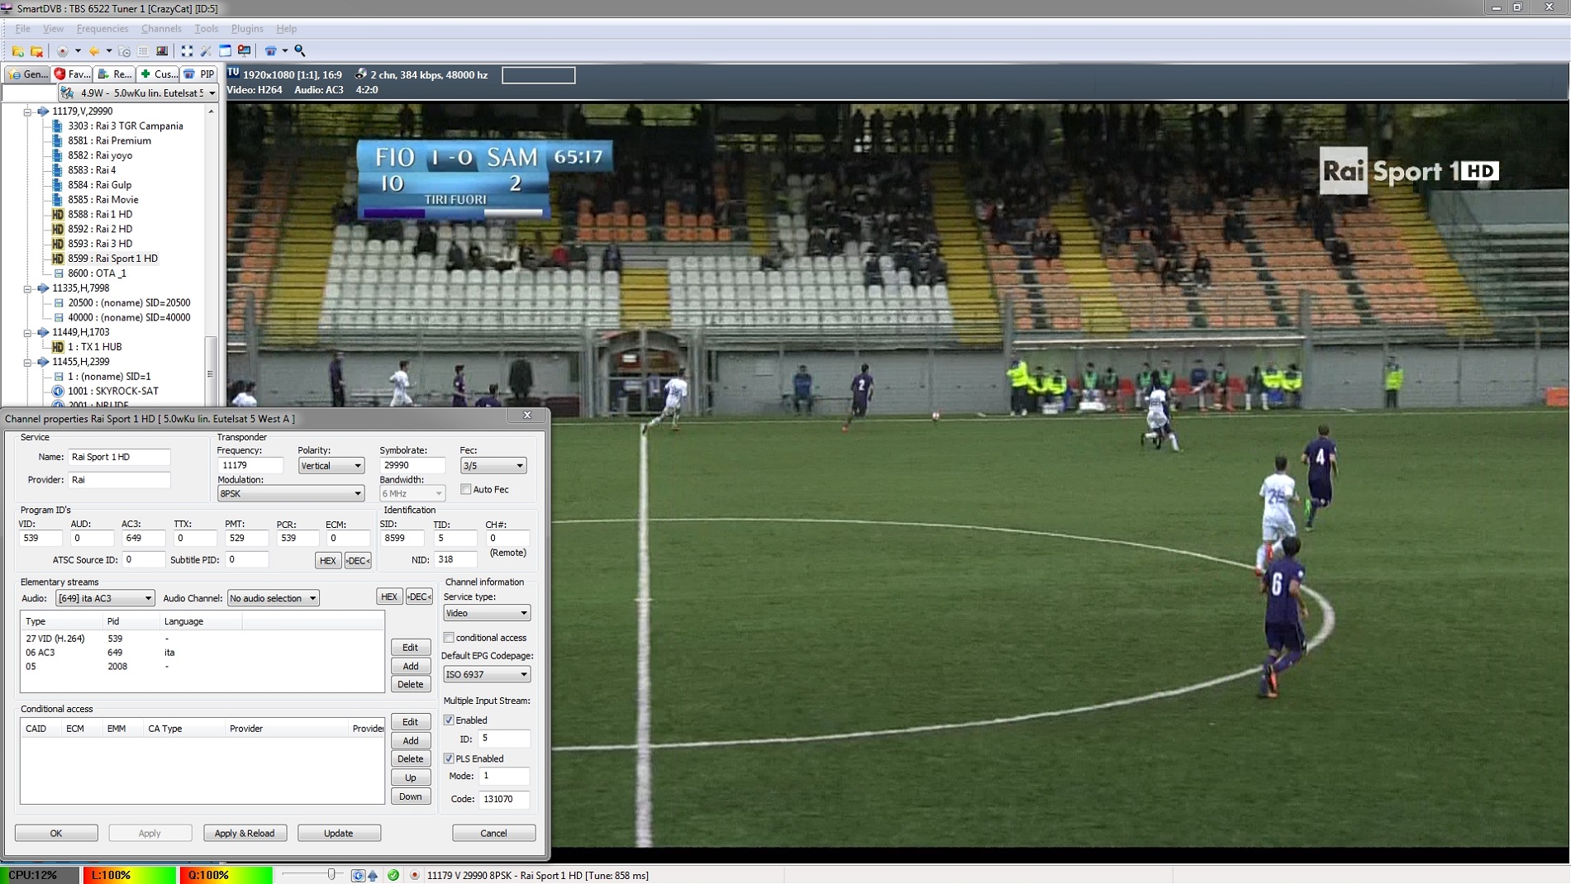
Task: Click the signal quality Q:100% bar
Action: (x=226, y=875)
